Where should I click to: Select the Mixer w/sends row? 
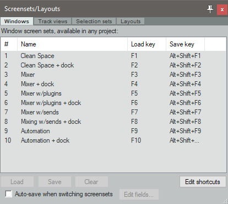pyautogui.click(x=113, y=112)
